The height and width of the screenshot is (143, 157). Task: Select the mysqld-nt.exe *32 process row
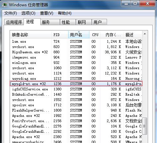coord(76,84)
